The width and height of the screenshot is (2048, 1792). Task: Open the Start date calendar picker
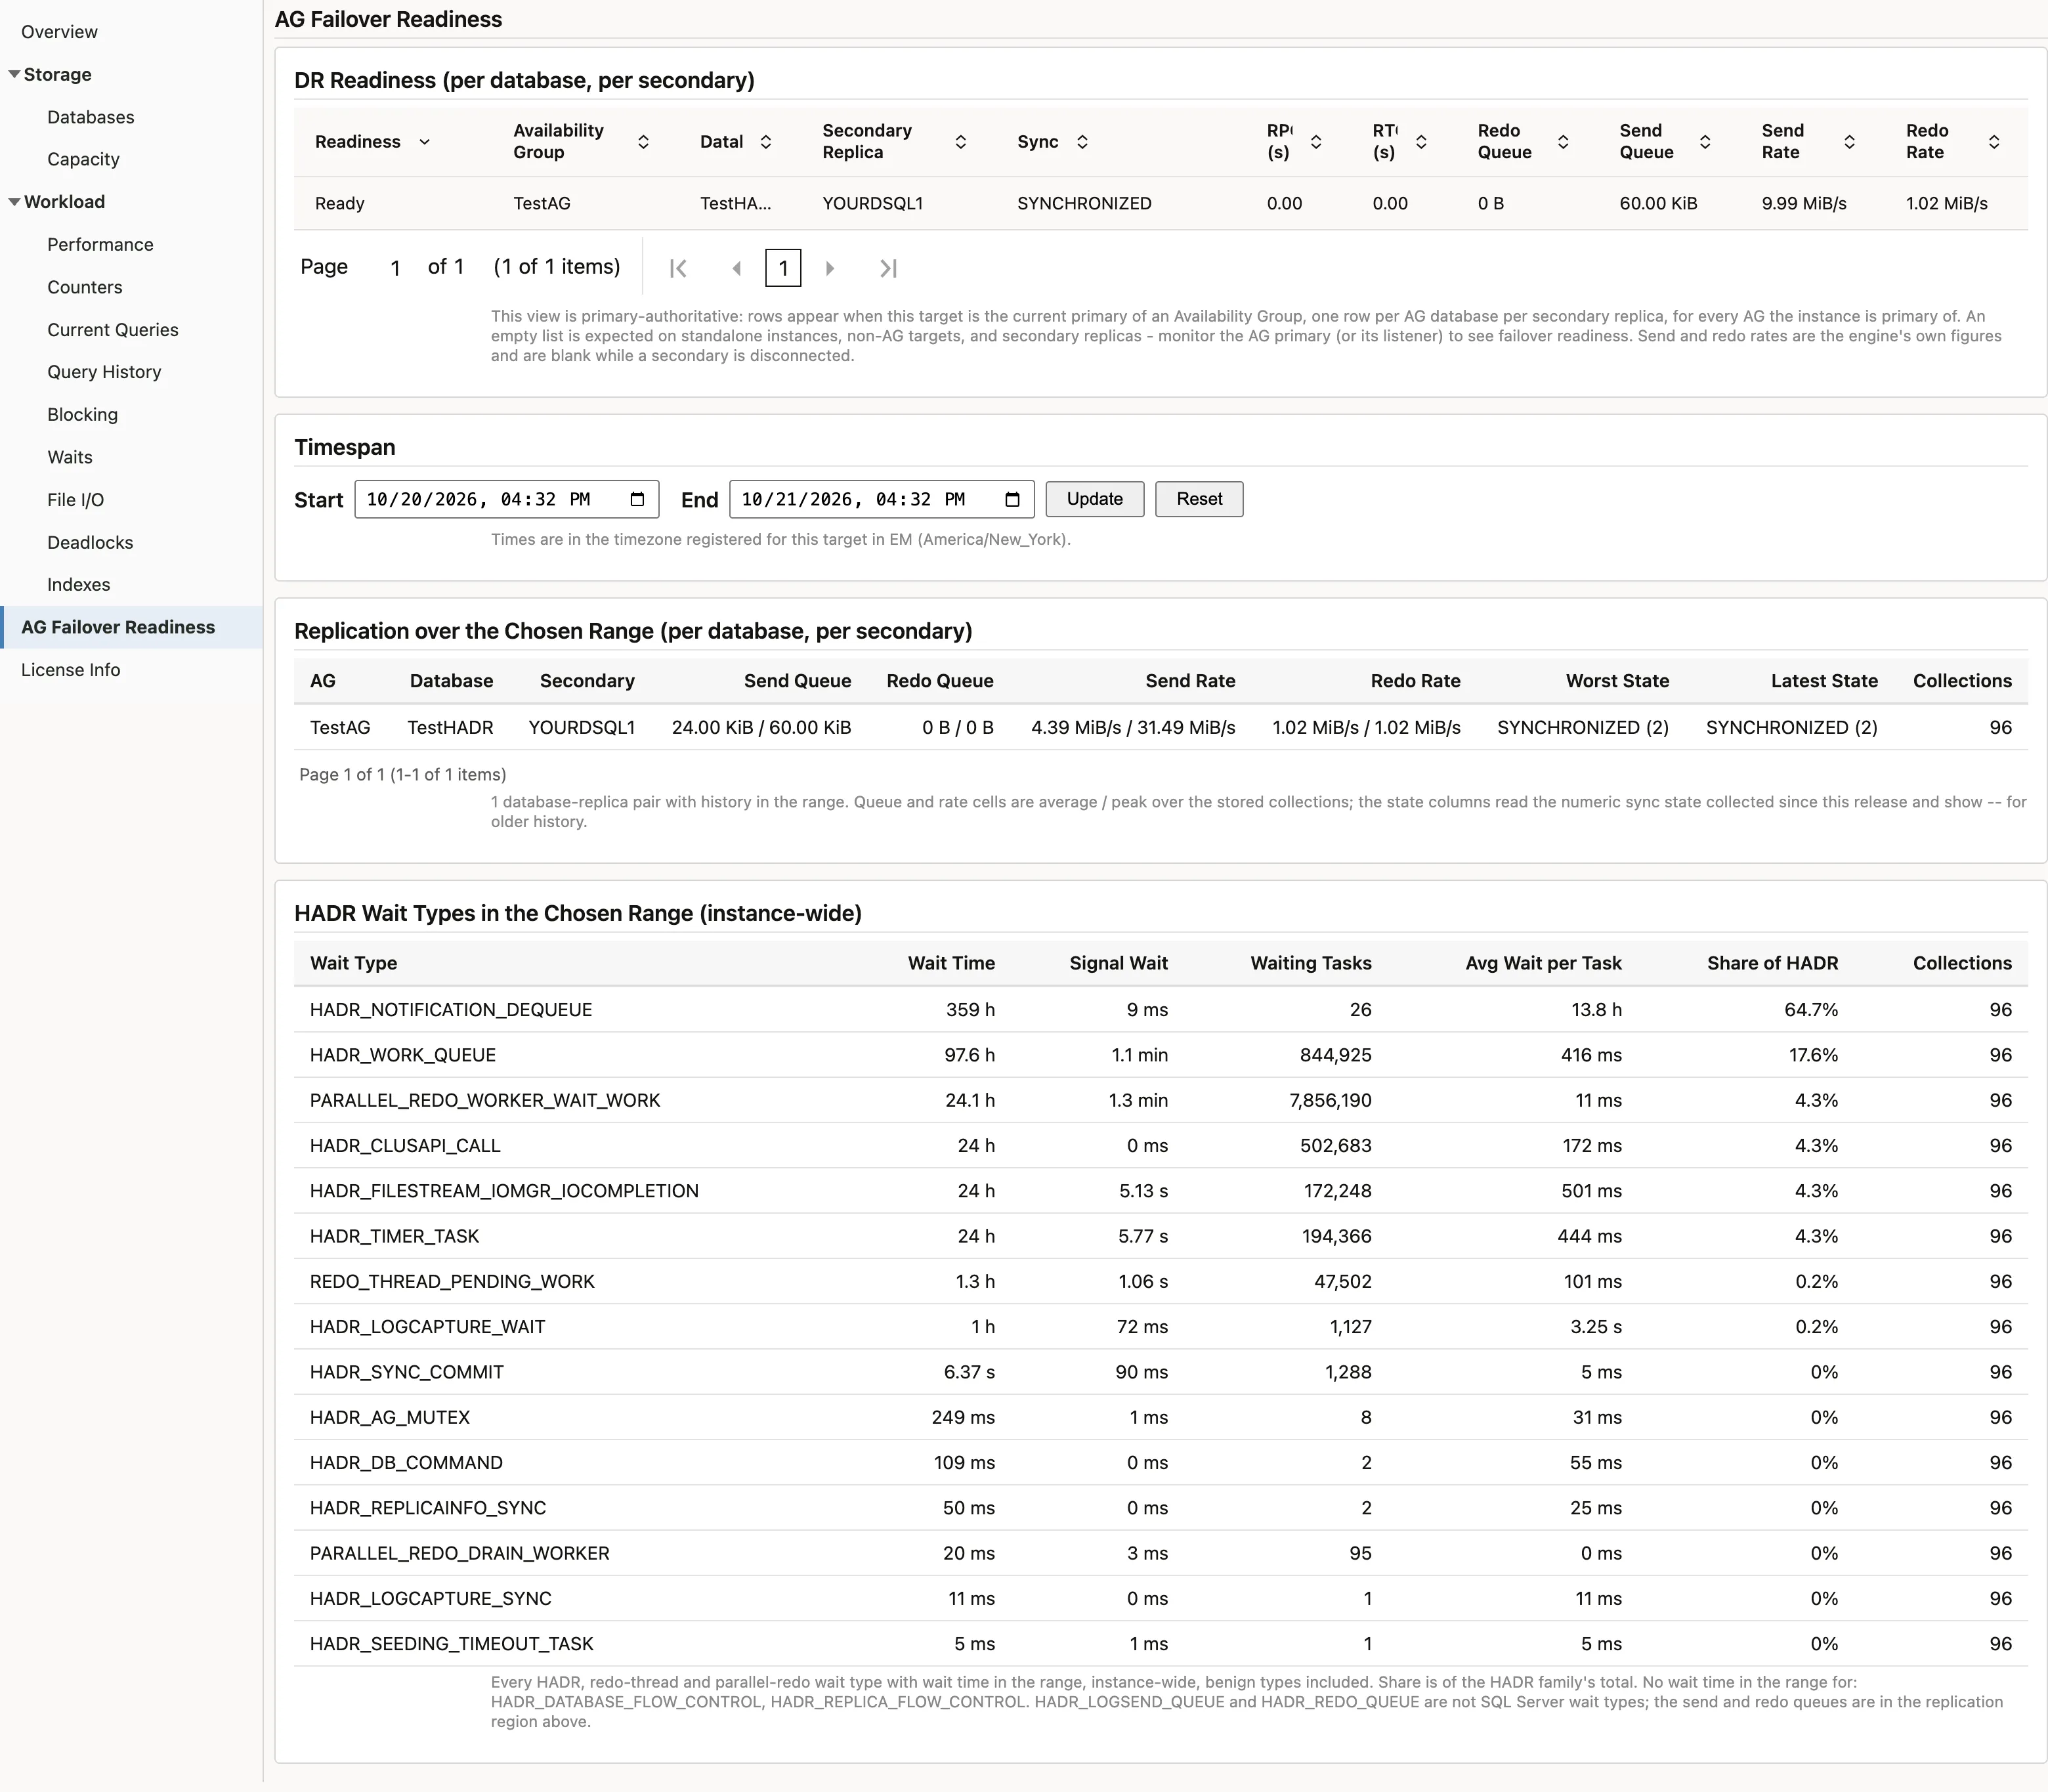[x=637, y=499]
